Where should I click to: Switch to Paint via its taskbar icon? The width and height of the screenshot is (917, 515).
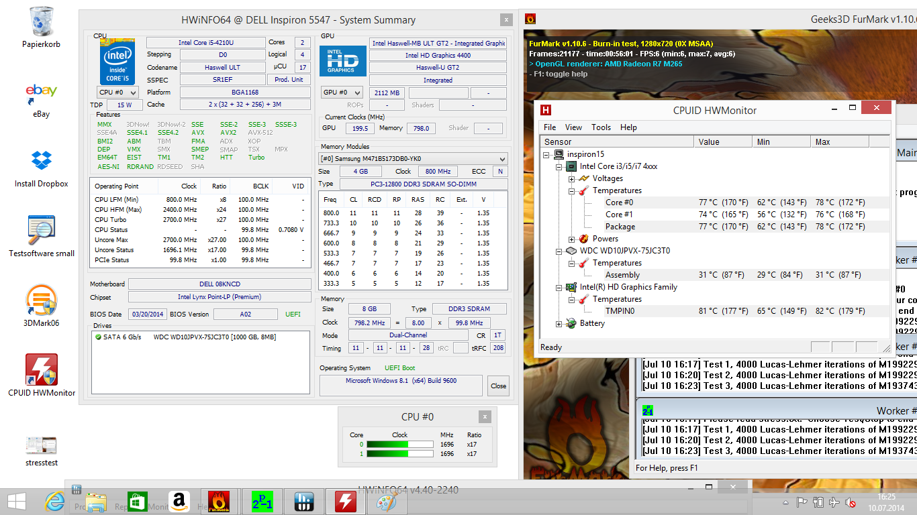click(x=386, y=502)
